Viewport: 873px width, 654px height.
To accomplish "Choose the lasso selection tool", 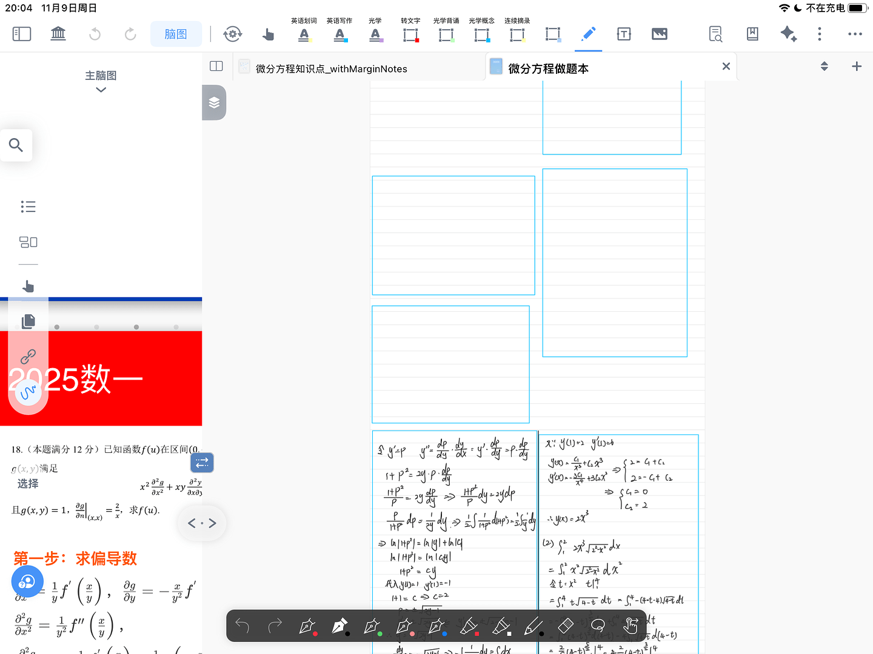I will pos(598,626).
